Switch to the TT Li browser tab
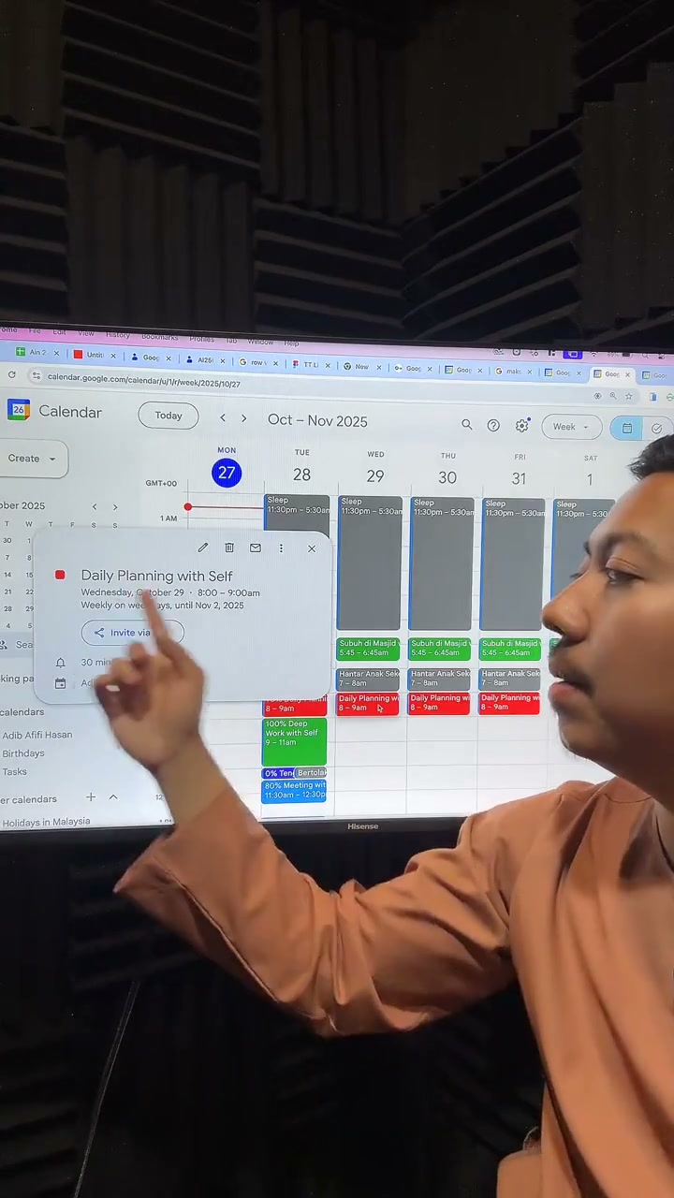This screenshot has height=1198, width=674. tap(308, 364)
